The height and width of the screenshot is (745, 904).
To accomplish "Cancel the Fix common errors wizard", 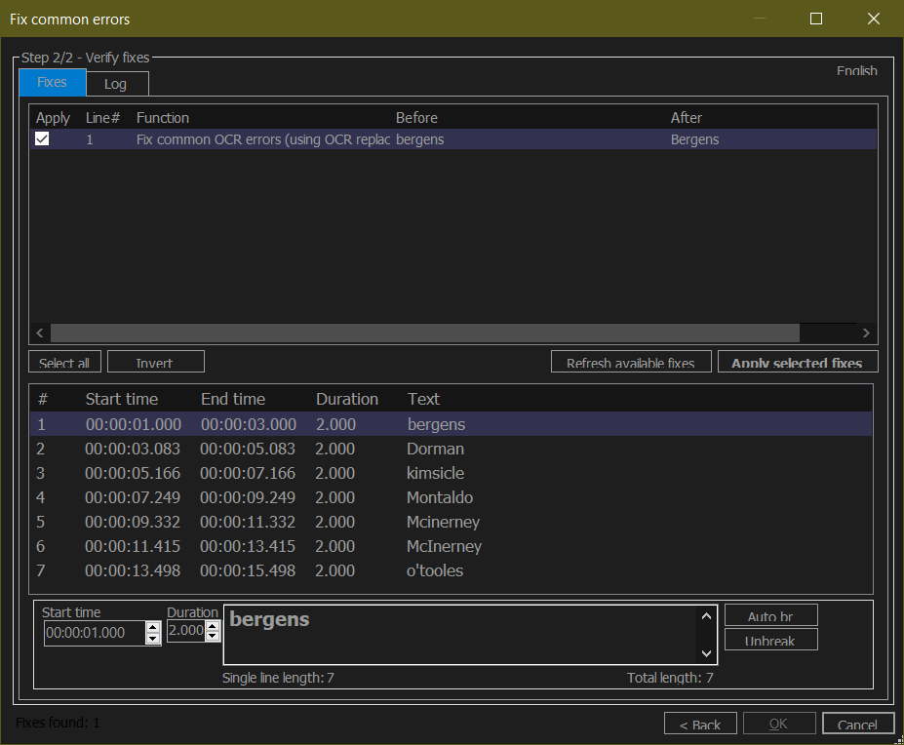I will tap(857, 723).
